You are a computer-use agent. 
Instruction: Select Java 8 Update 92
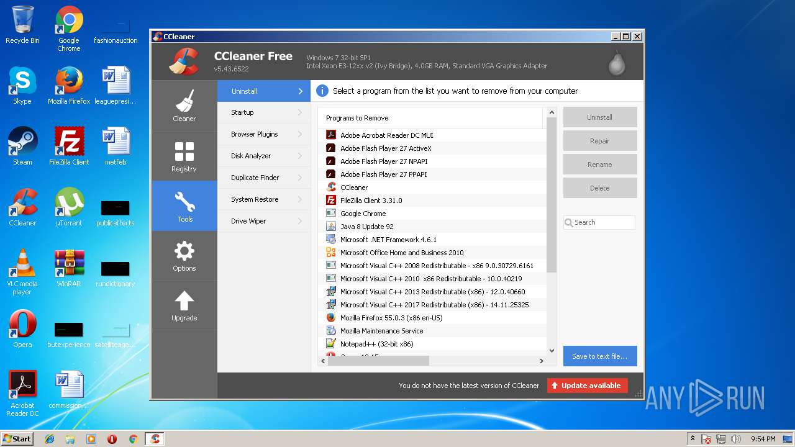(433, 227)
